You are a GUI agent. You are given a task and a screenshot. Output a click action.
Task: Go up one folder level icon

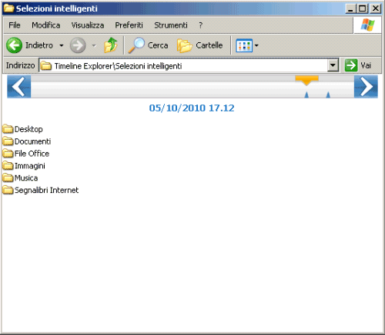(x=111, y=45)
